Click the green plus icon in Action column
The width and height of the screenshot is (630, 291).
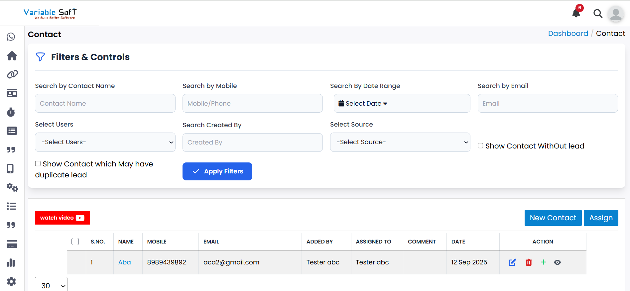pos(543,262)
